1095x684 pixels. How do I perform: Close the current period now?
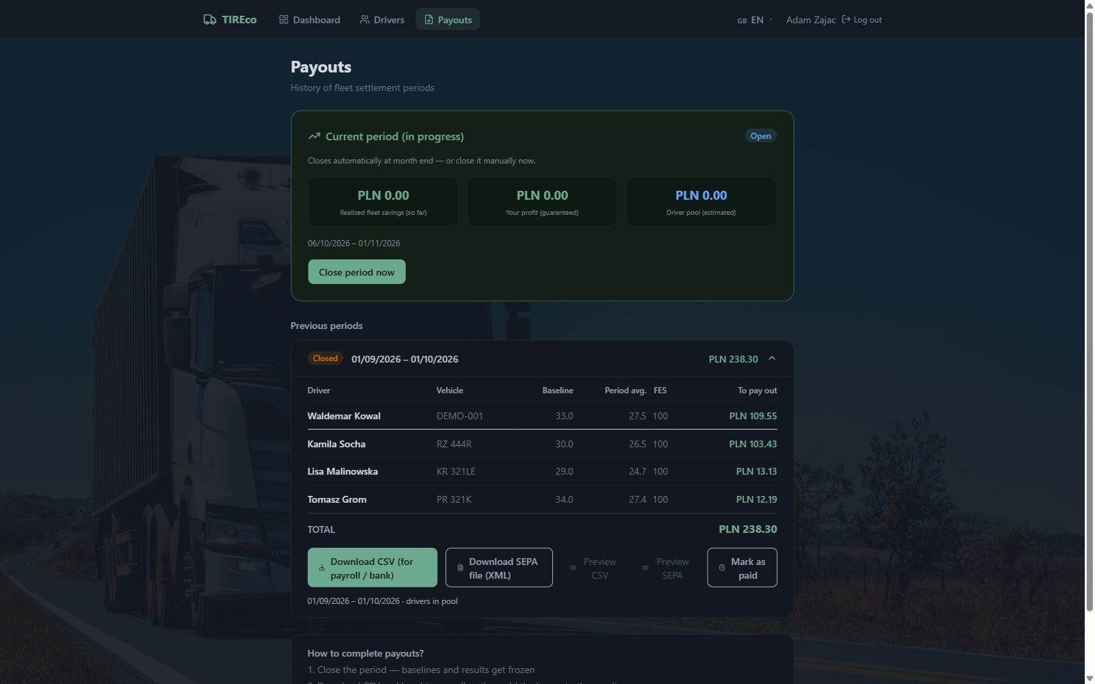[x=357, y=272]
